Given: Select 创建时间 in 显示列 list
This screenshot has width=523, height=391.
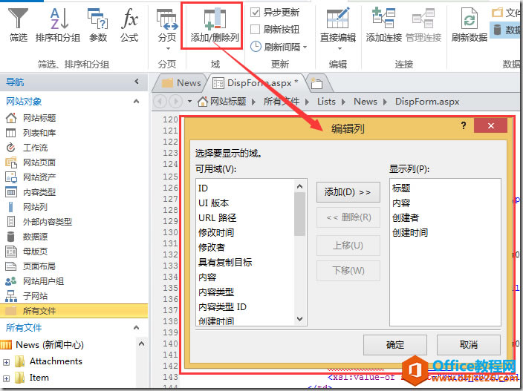Looking at the screenshot, I should coord(410,232).
